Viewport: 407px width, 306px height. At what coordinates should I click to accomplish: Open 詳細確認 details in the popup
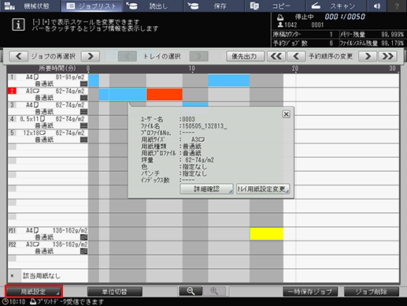[206, 189]
